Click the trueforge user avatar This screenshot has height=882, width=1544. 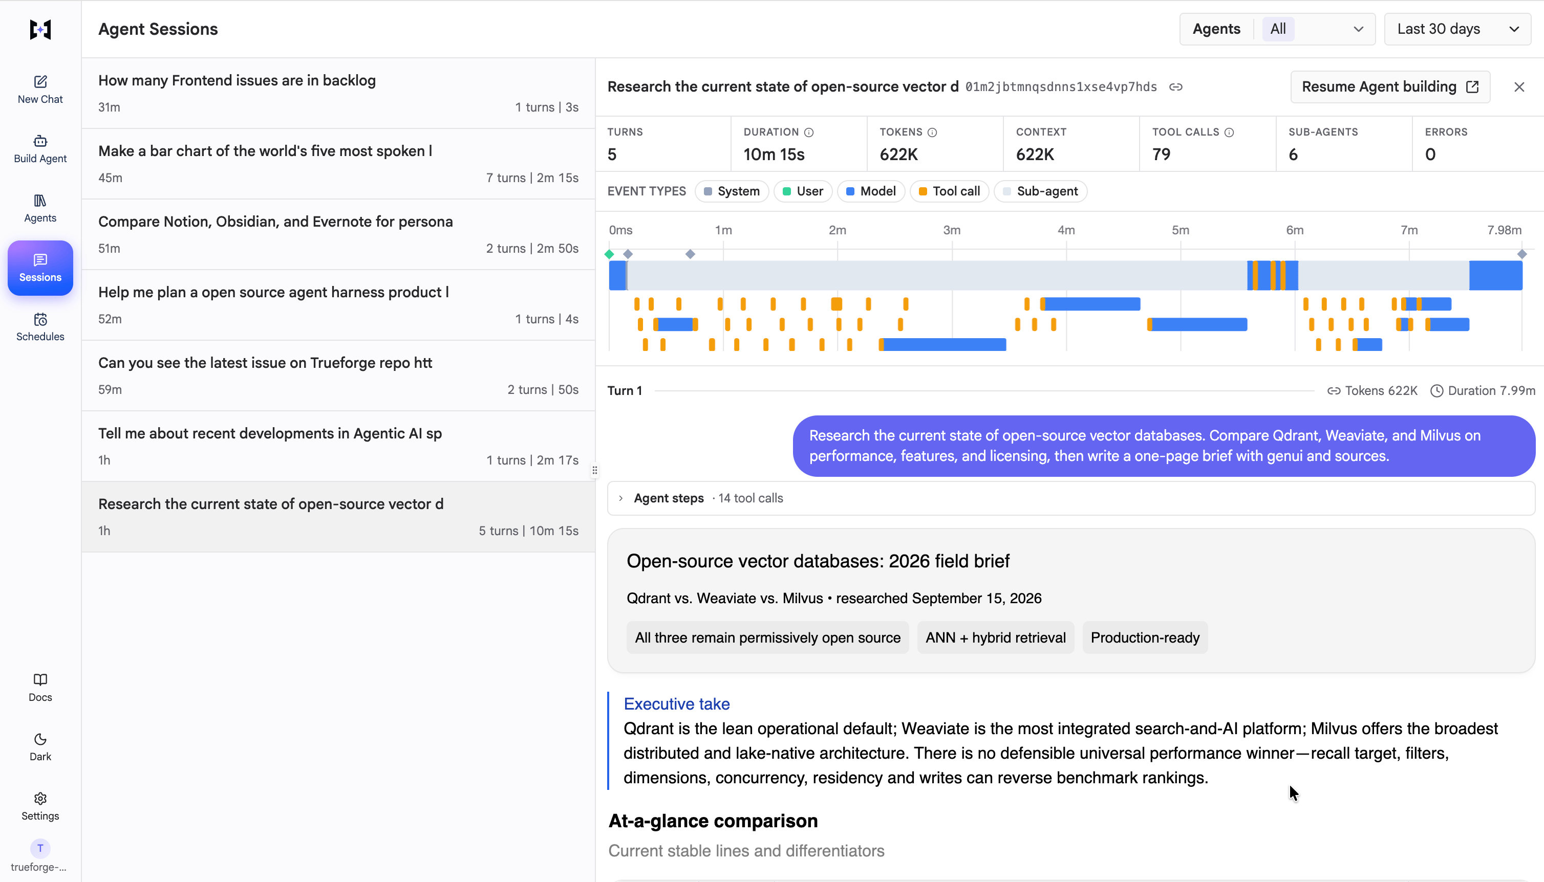coord(40,848)
